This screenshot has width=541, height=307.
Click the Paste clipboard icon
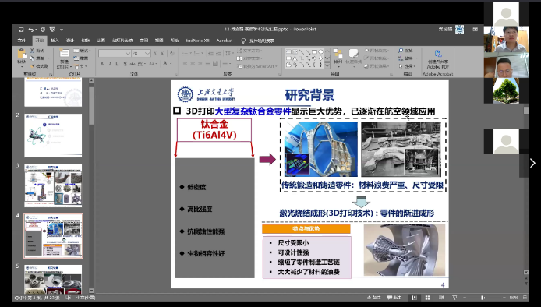click(x=21, y=55)
